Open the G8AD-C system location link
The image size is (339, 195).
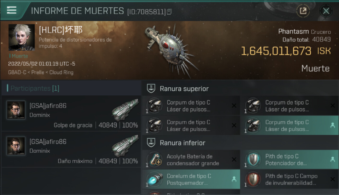(17, 72)
